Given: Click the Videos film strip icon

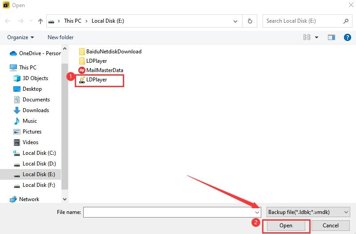Looking at the screenshot, I should tap(17, 142).
